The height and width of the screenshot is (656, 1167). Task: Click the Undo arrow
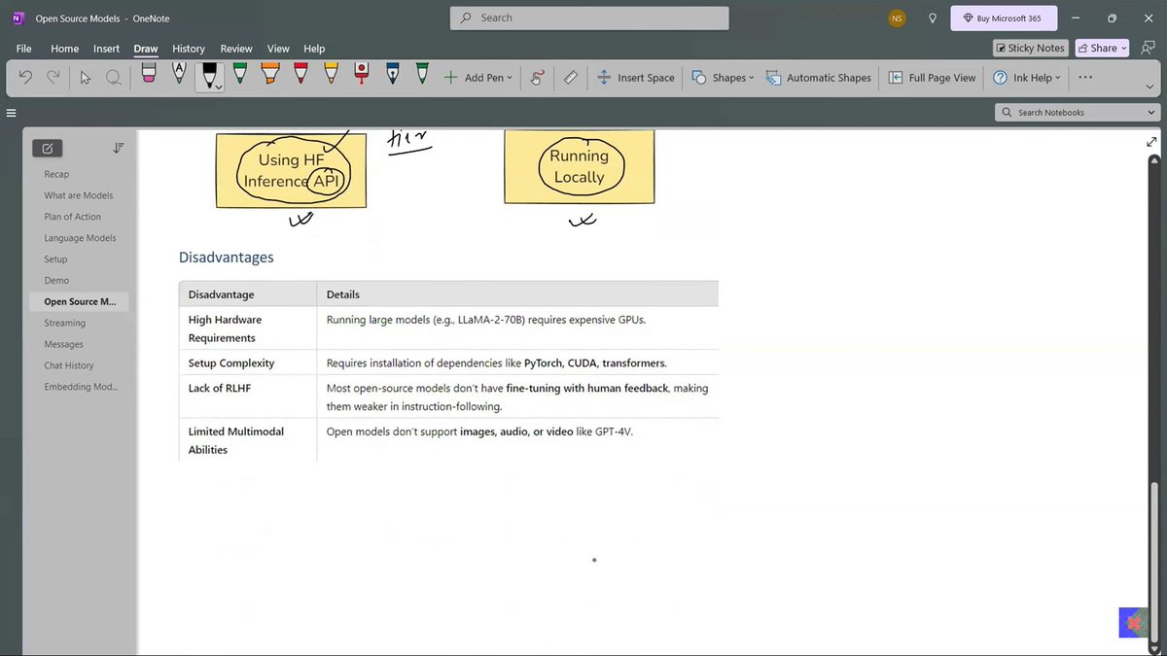pyautogui.click(x=24, y=78)
